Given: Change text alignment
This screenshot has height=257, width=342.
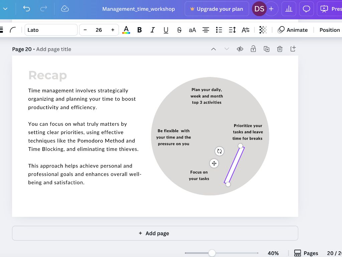Looking at the screenshot, I should point(205,30).
